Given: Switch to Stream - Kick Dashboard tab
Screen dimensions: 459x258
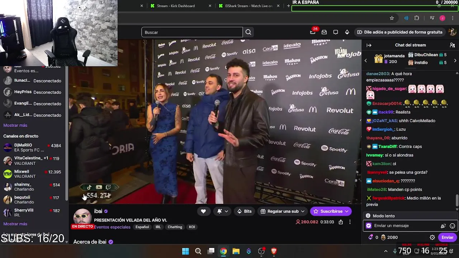Looking at the screenshot, I should [x=176, y=6].
